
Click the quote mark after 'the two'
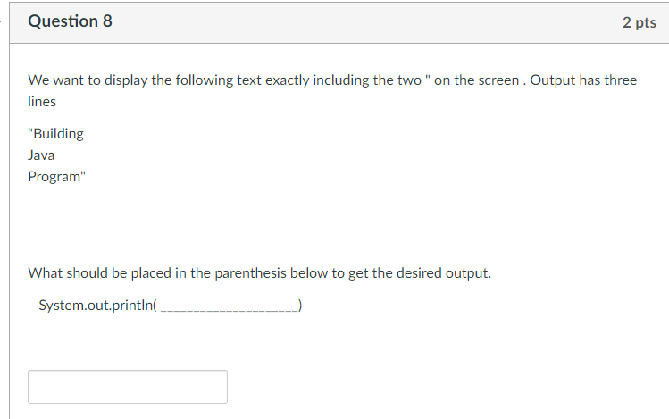428,77
